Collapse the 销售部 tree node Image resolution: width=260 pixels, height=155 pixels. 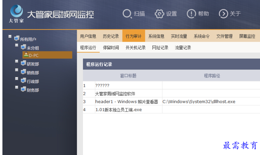point(17,70)
